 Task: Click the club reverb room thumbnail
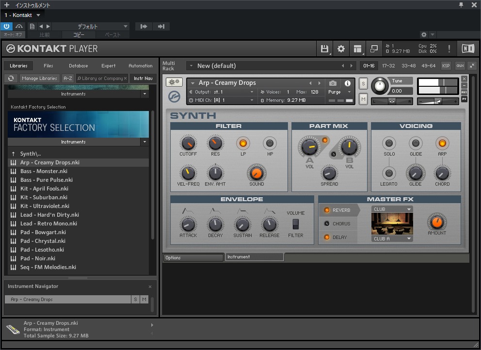(392, 224)
